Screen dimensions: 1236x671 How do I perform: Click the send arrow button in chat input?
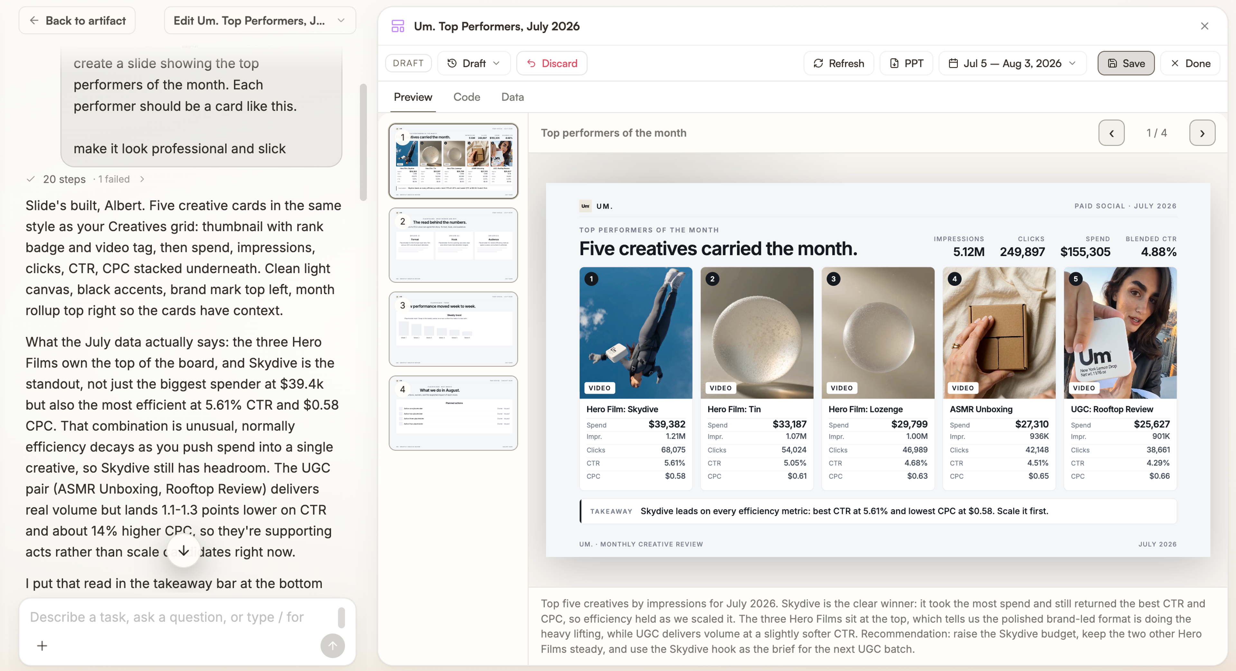pyautogui.click(x=332, y=645)
